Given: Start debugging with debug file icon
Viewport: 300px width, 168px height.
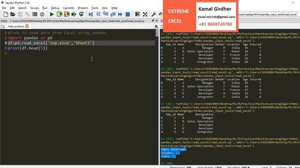Looking at the screenshot, I should [x=90, y=14].
